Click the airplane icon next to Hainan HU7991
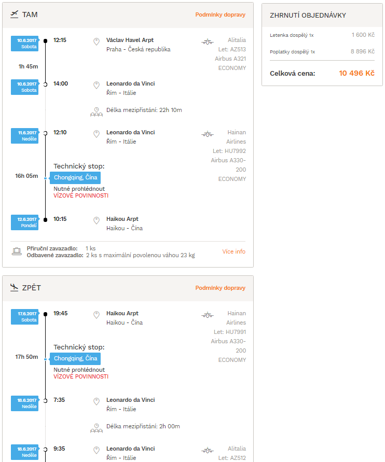 [x=208, y=315]
